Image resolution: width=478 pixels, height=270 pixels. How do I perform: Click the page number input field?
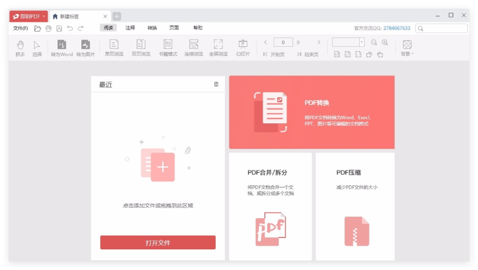[x=283, y=42]
